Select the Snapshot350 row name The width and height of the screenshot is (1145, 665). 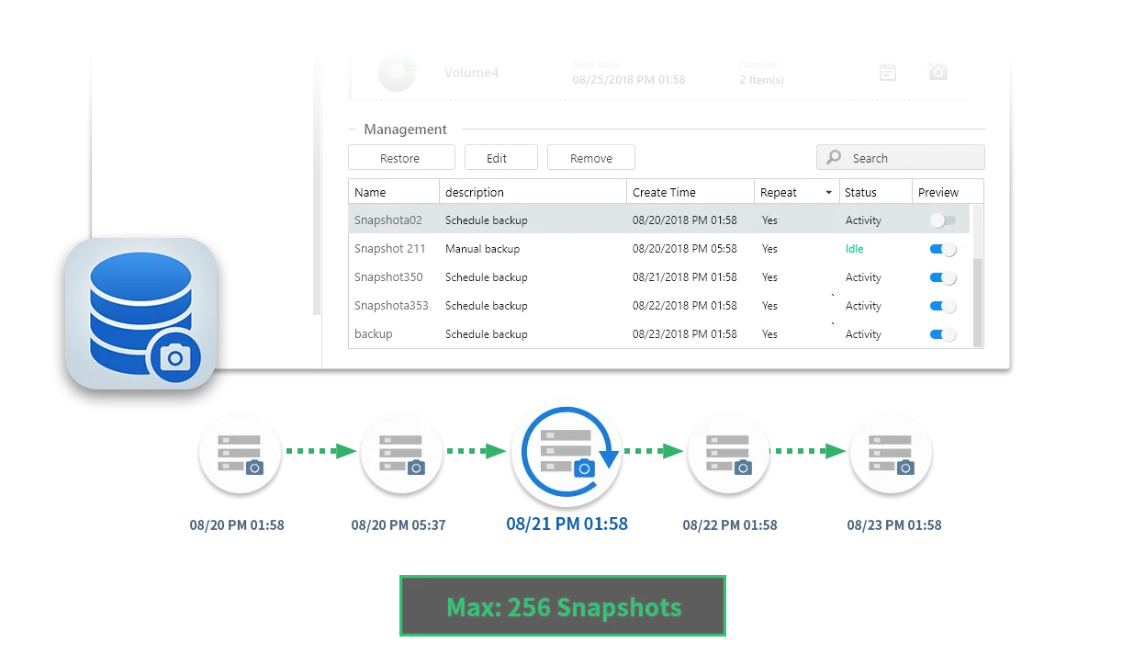point(388,277)
